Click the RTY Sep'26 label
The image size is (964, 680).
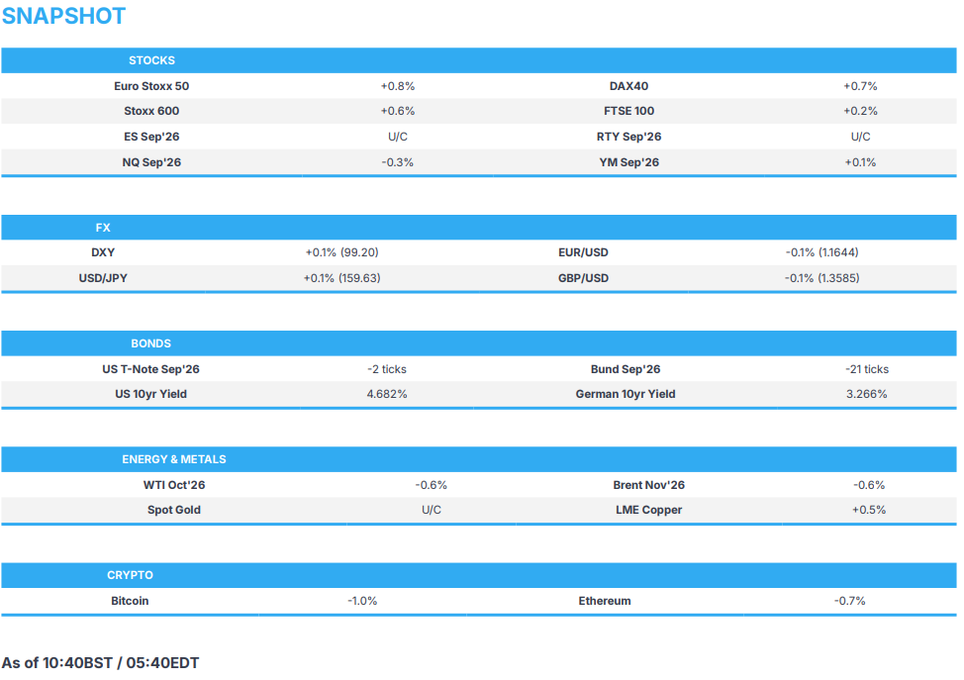tap(628, 137)
